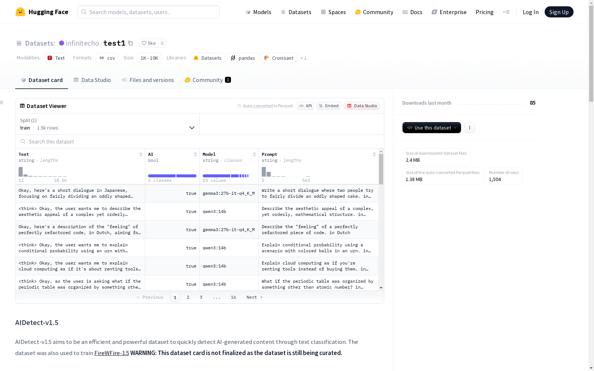594x371 pixels.
Task: Click the 'Explain cloud computing' prompt cell
Action: [319, 266]
